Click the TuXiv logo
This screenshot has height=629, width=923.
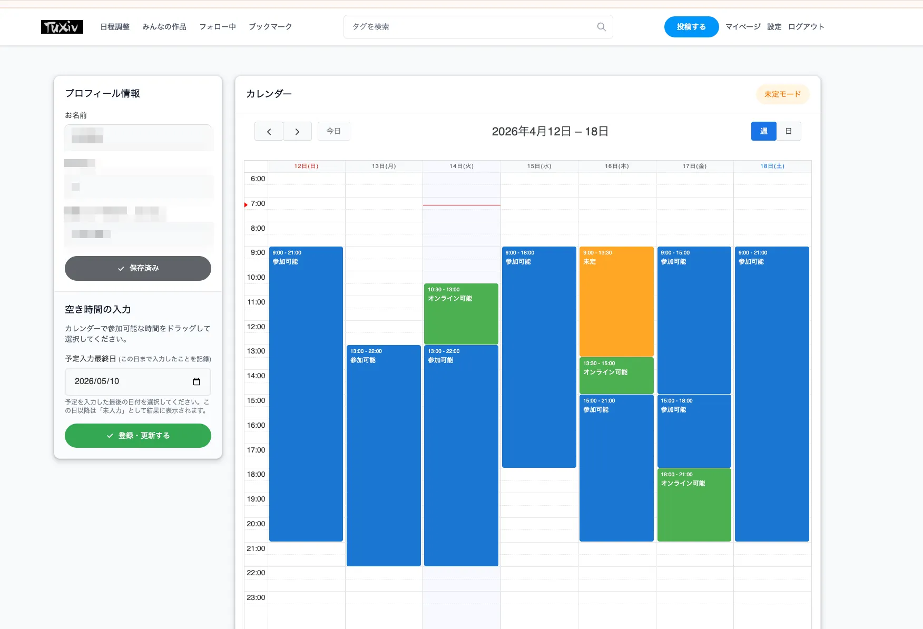[x=62, y=27]
